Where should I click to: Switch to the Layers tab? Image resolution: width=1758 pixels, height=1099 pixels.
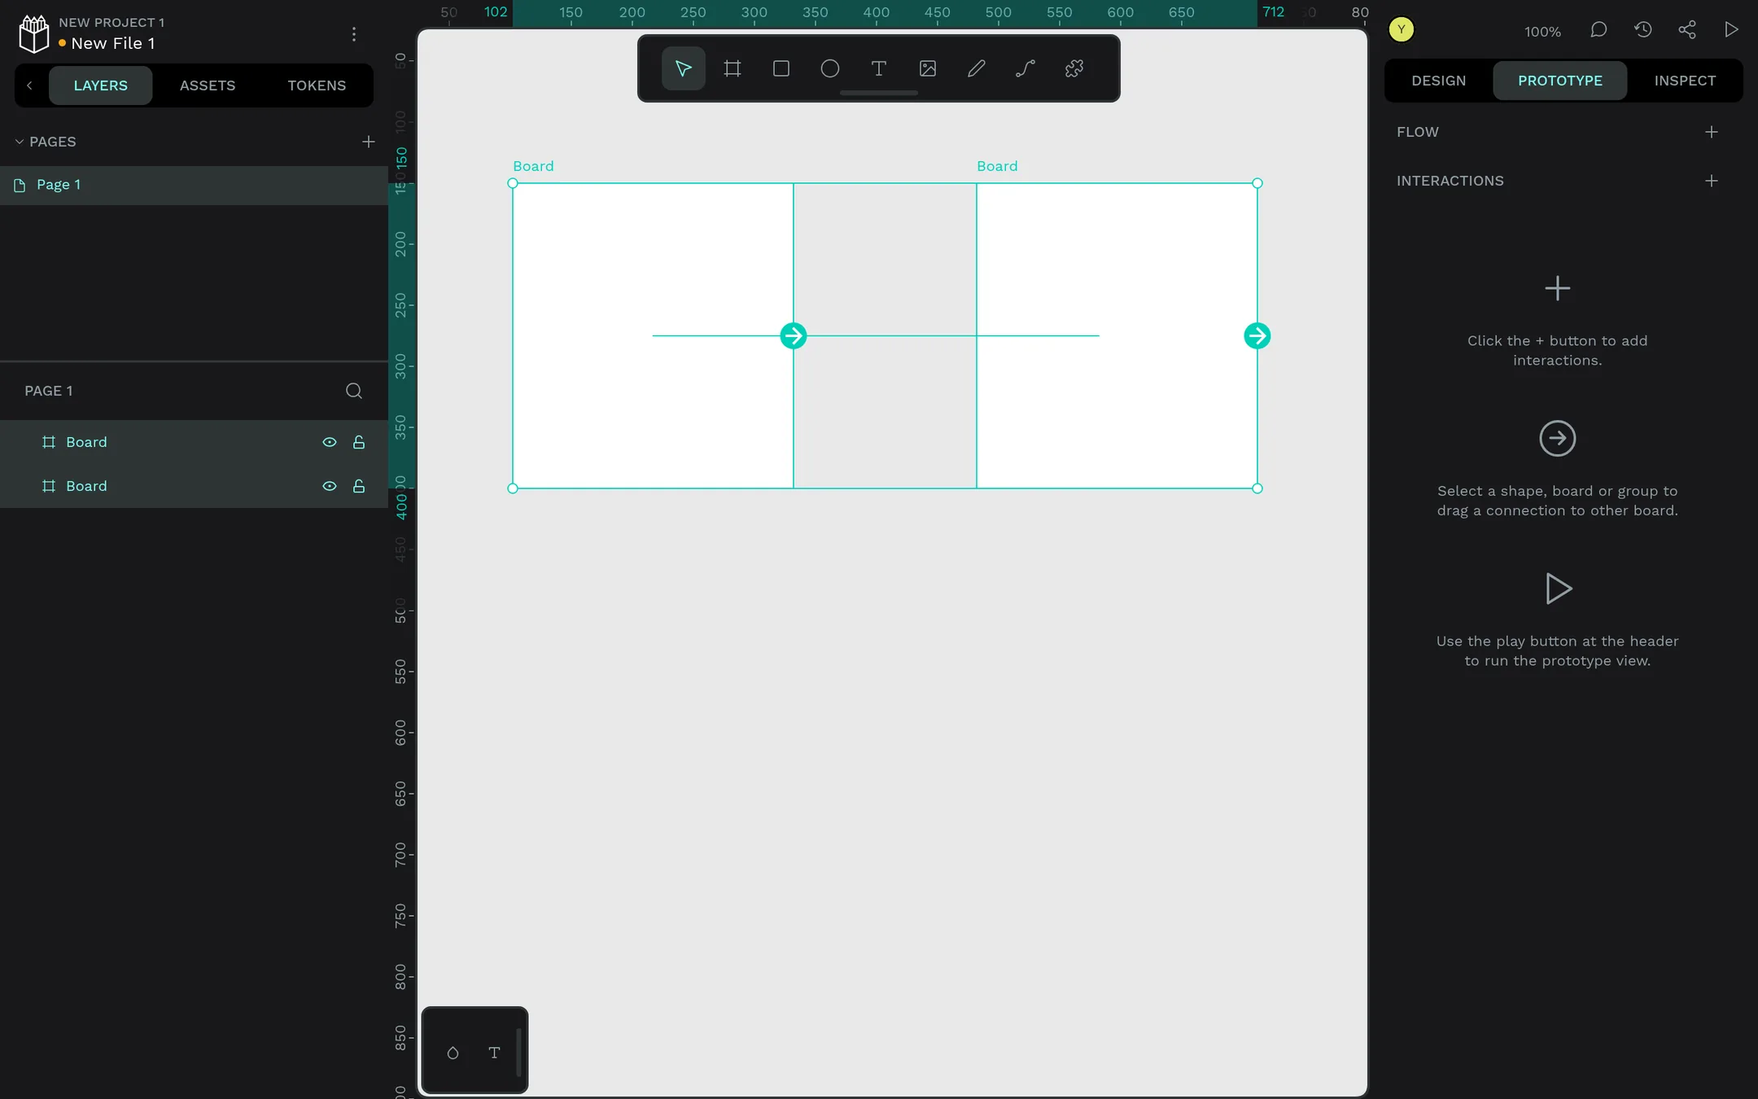[100, 85]
